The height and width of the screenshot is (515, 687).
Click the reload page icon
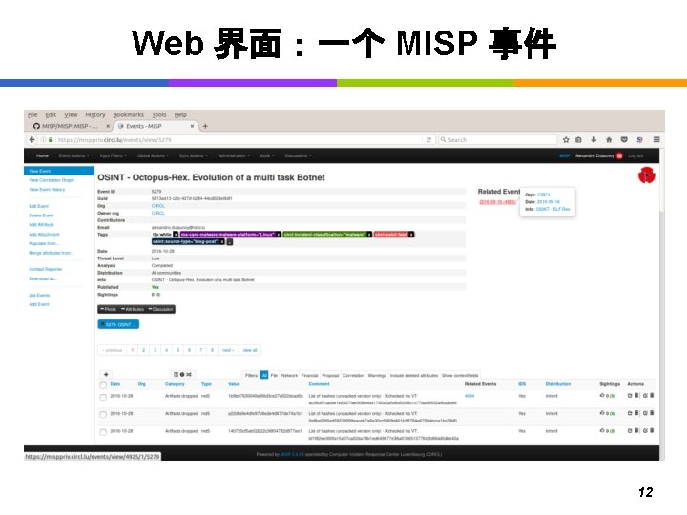(x=429, y=139)
